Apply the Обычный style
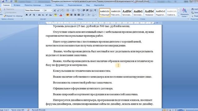This screenshot has height=111, width=198. click(105, 13)
